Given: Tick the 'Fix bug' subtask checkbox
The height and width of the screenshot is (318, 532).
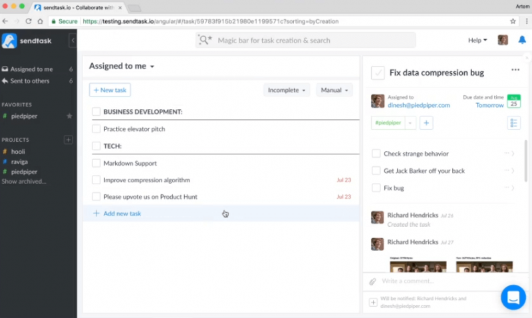Looking at the screenshot, I should point(376,188).
